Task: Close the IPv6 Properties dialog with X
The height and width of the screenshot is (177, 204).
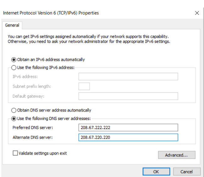Action: pos(197,13)
